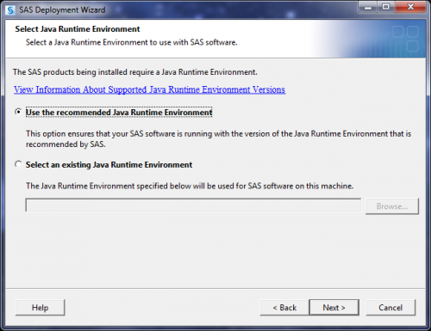Maximize the SAS Deployment Wizard window
Viewport: 431px width, 331px height.
pos(386,7)
